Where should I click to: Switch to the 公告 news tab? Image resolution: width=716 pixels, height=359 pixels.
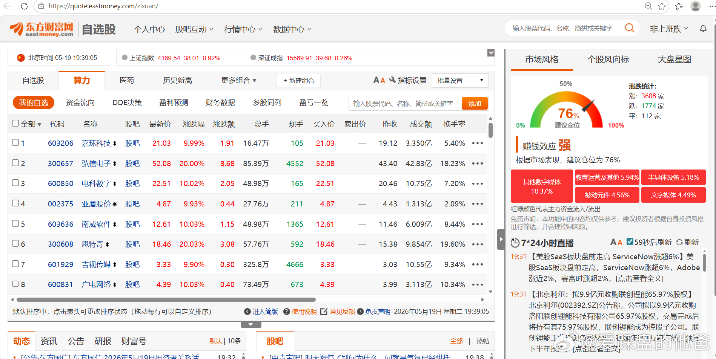click(76, 341)
